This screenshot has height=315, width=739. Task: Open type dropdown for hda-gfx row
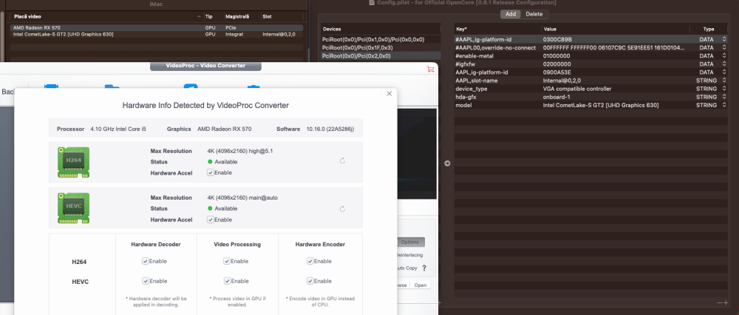pyautogui.click(x=724, y=97)
